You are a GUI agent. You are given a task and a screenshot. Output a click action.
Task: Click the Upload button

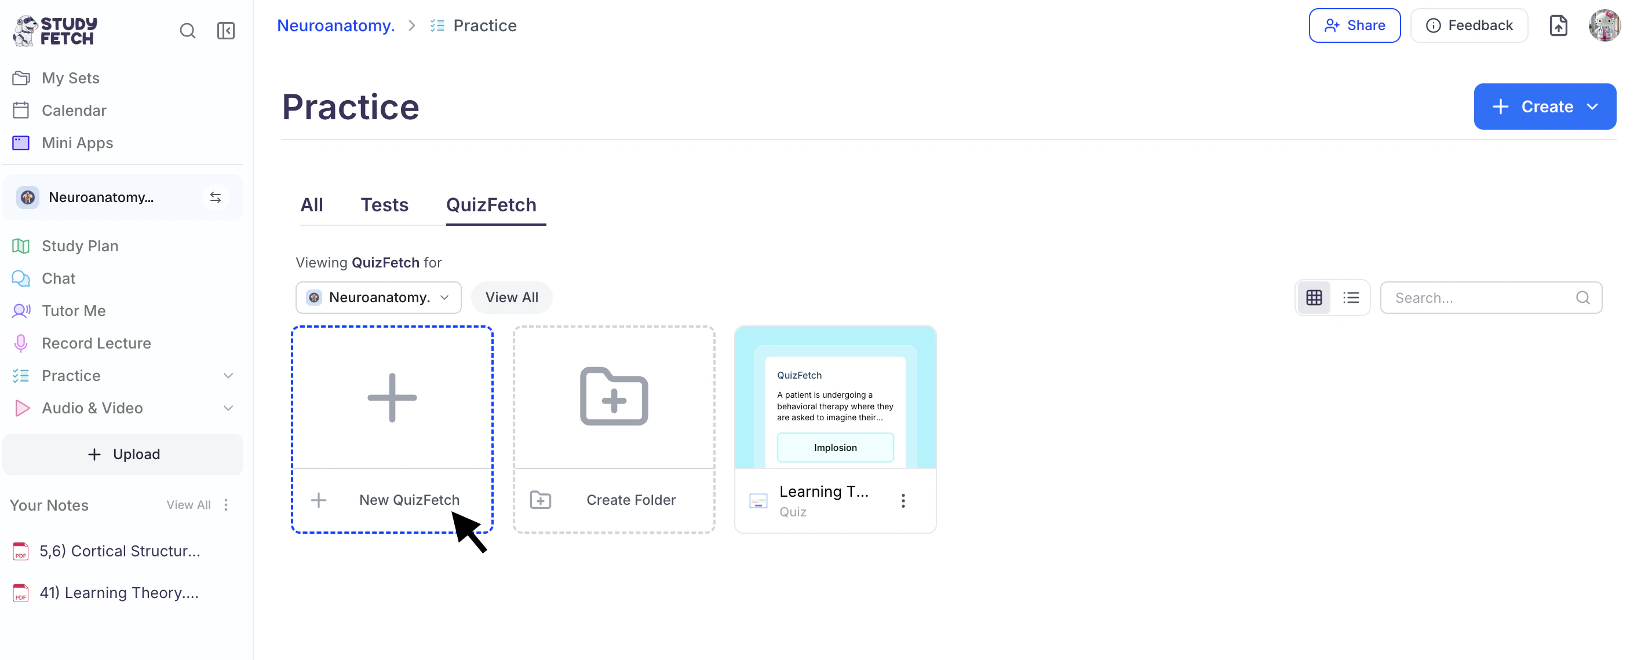click(x=123, y=454)
